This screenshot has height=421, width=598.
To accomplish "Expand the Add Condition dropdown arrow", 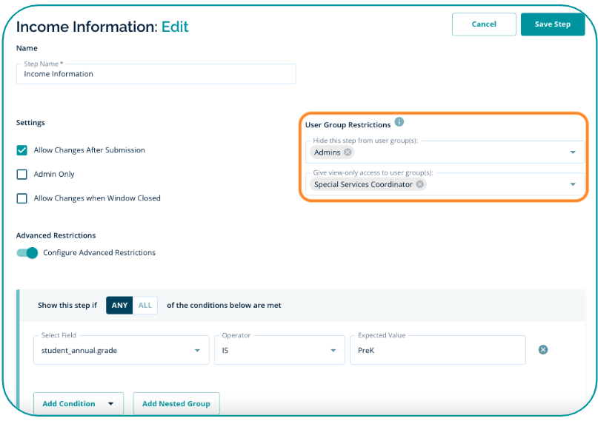I will 111,404.
